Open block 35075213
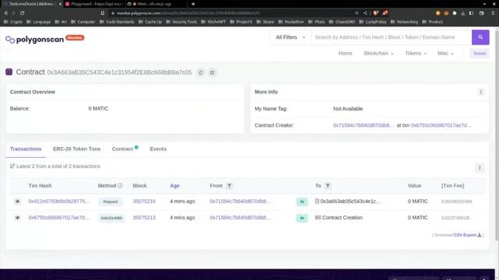The height and width of the screenshot is (280, 499). [144, 218]
